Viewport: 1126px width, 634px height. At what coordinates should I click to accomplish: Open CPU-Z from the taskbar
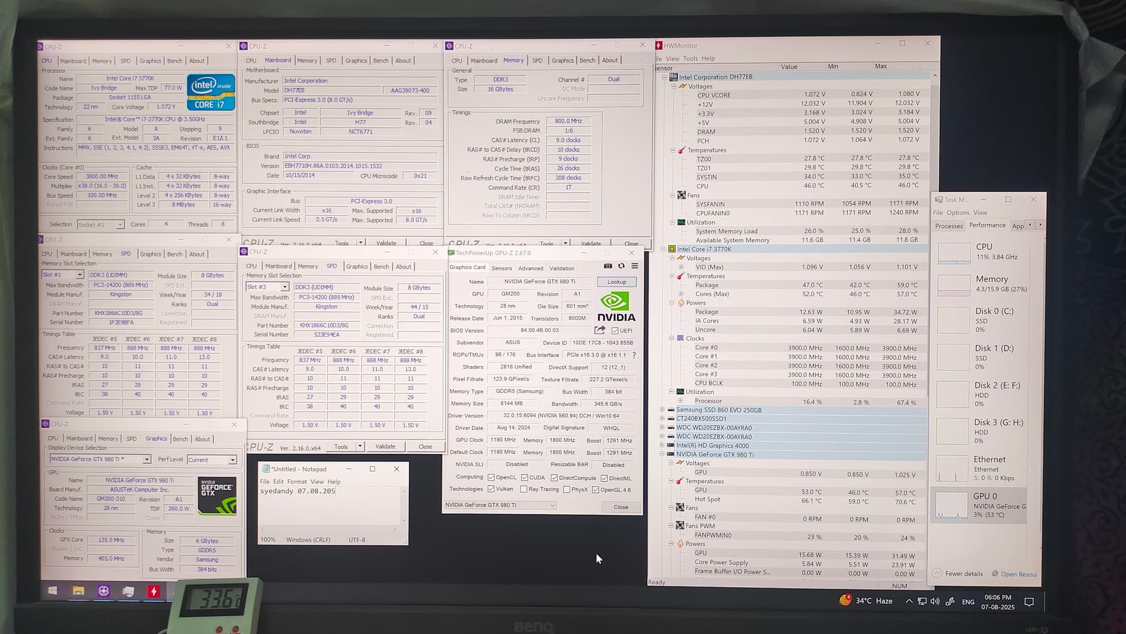point(104,591)
